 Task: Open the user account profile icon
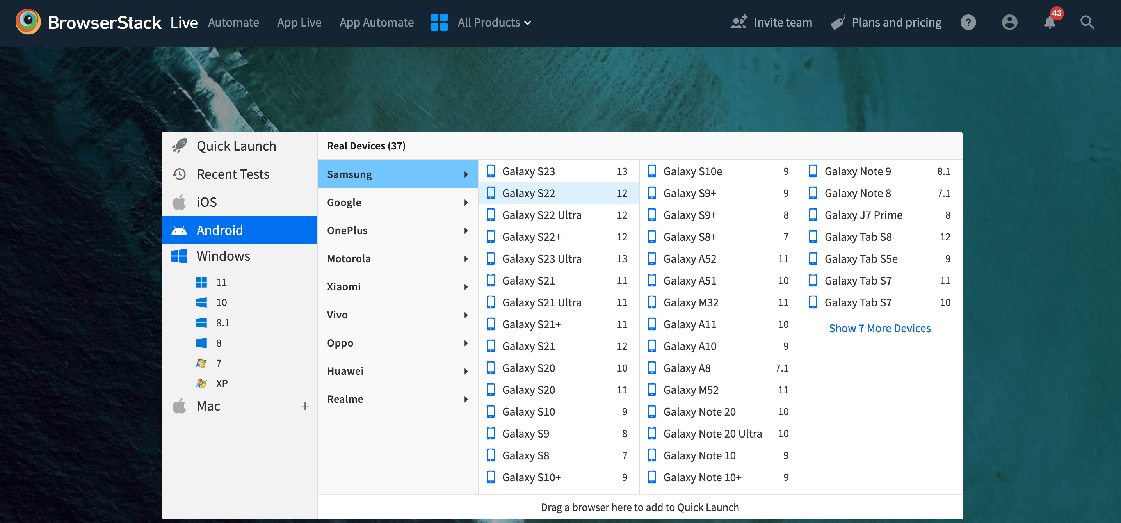tap(1009, 22)
